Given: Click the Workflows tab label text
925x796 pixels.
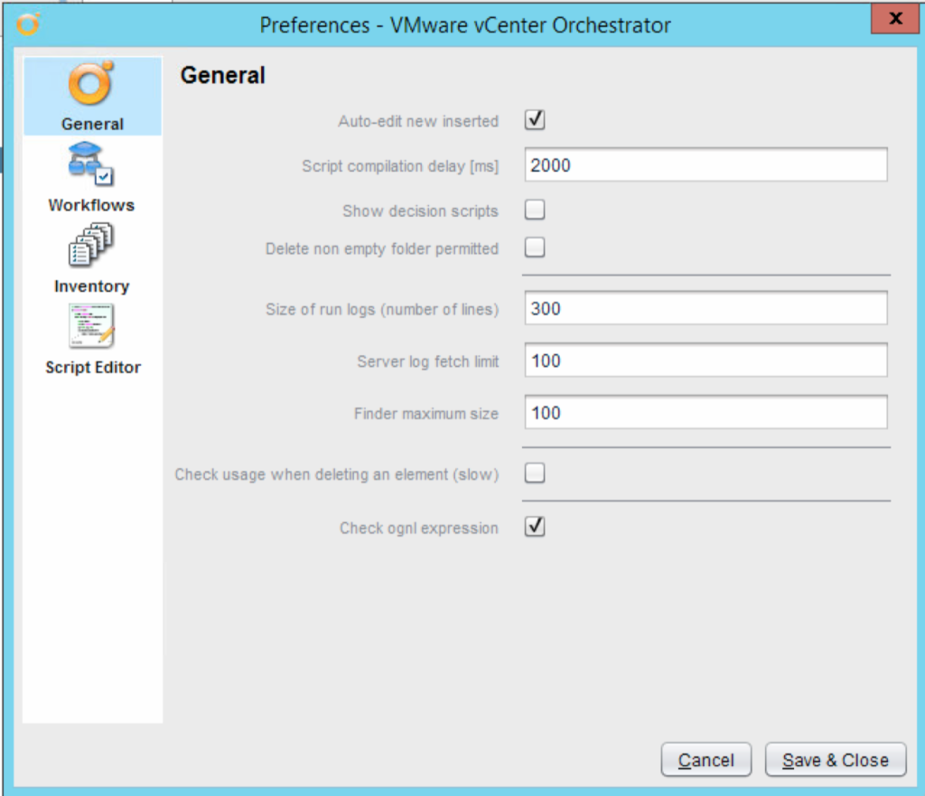Looking at the screenshot, I should [91, 205].
